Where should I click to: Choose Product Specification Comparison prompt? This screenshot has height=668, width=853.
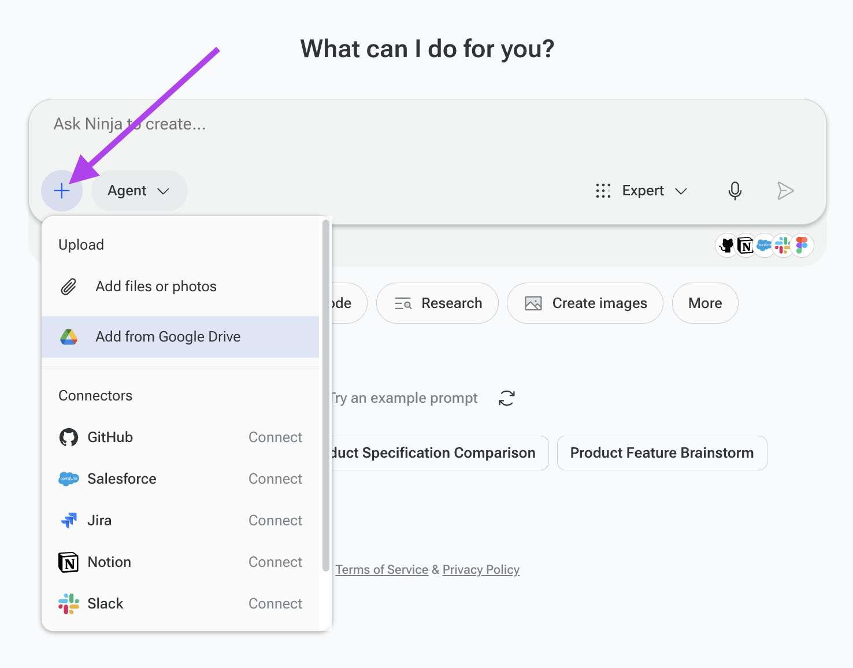pos(440,453)
